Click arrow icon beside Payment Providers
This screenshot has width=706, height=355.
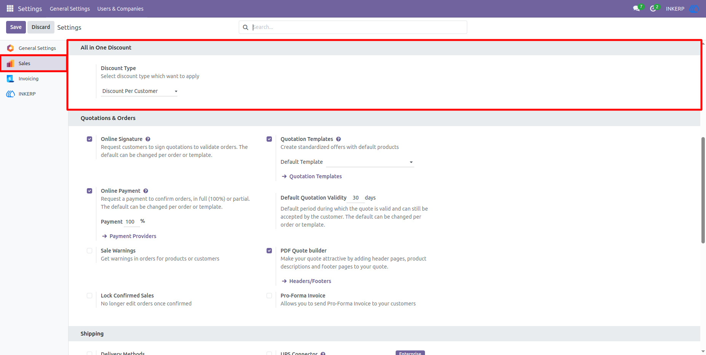[104, 236]
